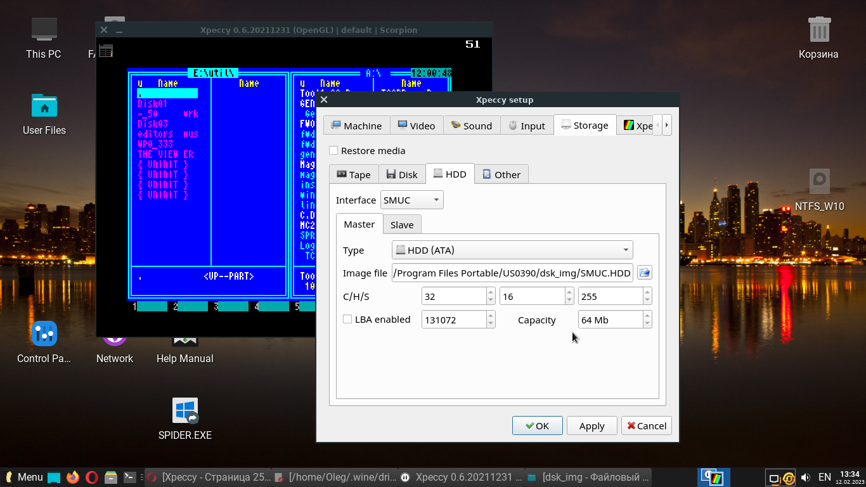Open Interface SMUC dropdown
The image size is (866, 487).
pos(411,200)
